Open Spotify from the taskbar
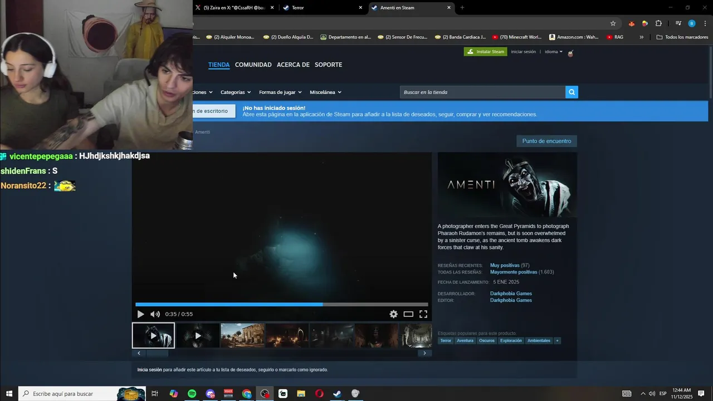This screenshot has height=401, width=713. [x=192, y=394]
